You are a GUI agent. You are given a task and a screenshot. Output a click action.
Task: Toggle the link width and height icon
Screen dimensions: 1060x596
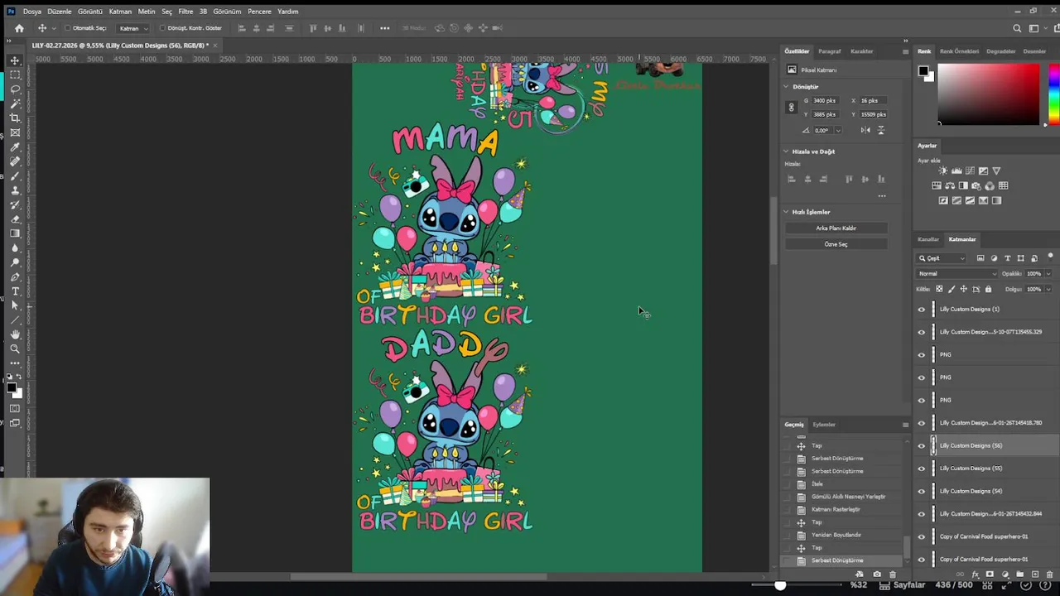pyautogui.click(x=791, y=108)
